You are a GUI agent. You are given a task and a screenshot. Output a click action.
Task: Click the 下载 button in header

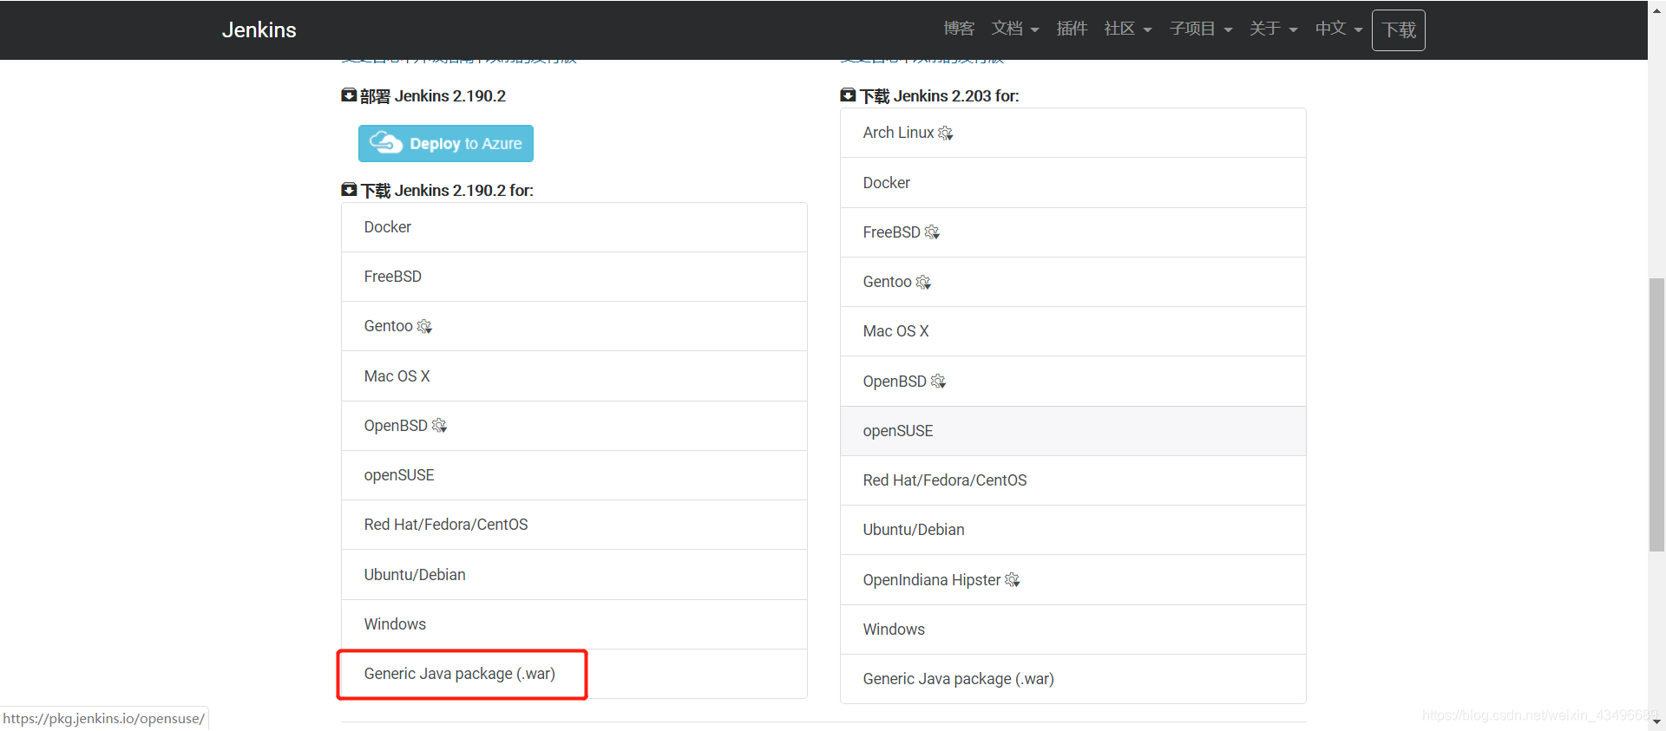tap(1398, 30)
